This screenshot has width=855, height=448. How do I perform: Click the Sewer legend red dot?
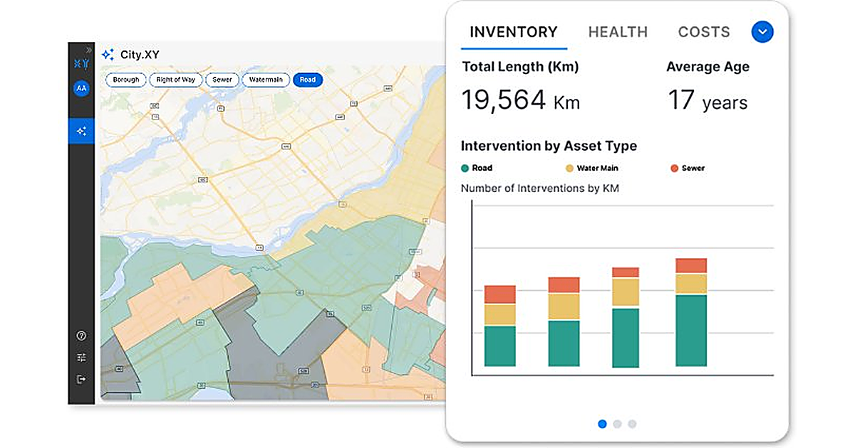(x=674, y=169)
